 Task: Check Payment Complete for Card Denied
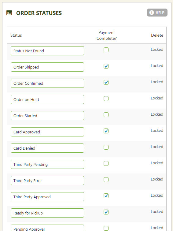point(106,147)
